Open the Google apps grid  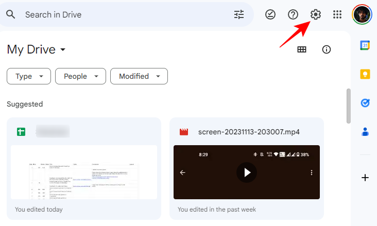tap(337, 14)
